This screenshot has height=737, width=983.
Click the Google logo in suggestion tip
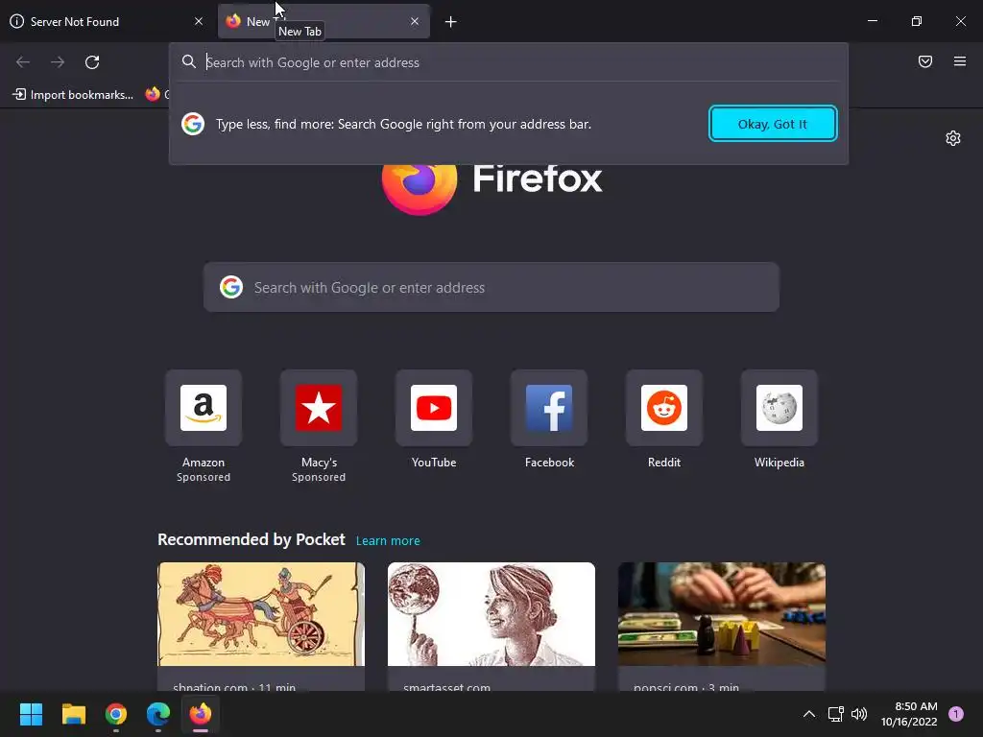[x=193, y=124]
